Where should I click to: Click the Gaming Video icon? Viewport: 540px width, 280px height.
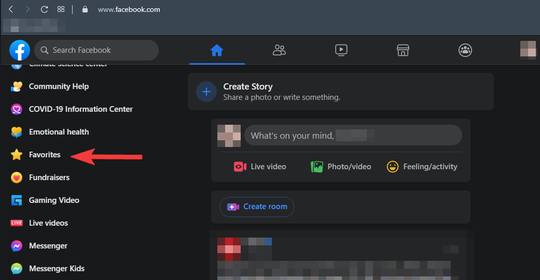pos(17,200)
